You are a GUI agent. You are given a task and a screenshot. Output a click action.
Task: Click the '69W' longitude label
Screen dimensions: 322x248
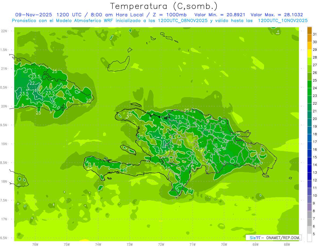click(x=255, y=244)
